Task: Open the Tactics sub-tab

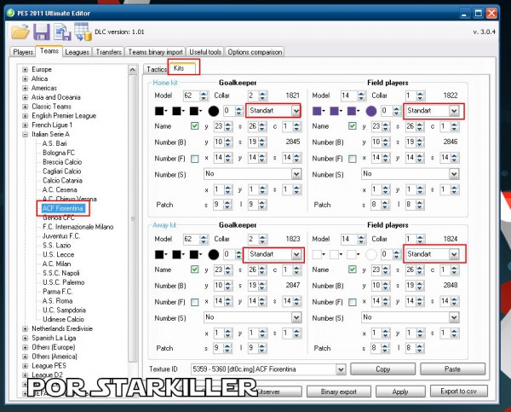Action: coord(156,69)
